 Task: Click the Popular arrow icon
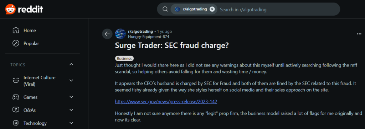click(16, 43)
